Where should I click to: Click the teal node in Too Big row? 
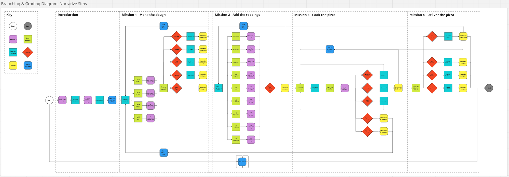pyautogui.click(x=191, y=49)
